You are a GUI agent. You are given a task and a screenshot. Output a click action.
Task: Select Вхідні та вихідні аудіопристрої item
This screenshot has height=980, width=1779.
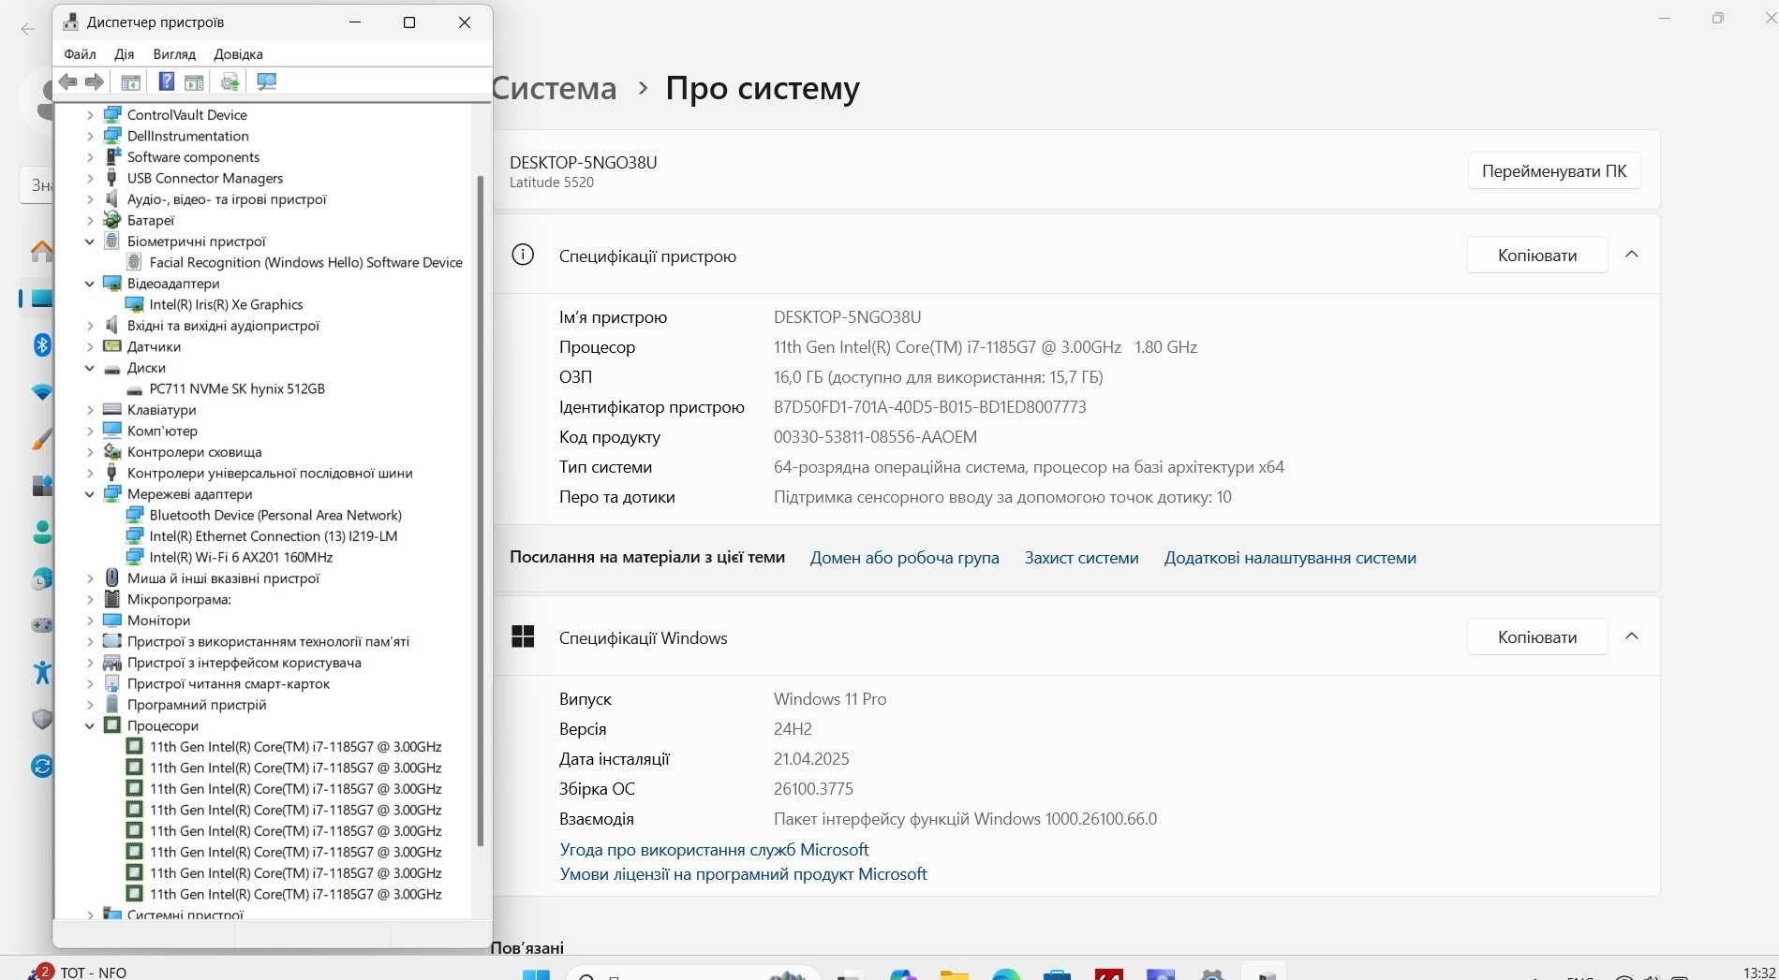coord(223,326)
